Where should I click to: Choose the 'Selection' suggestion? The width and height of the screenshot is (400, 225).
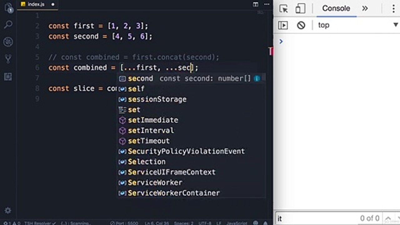click(191, 162)
